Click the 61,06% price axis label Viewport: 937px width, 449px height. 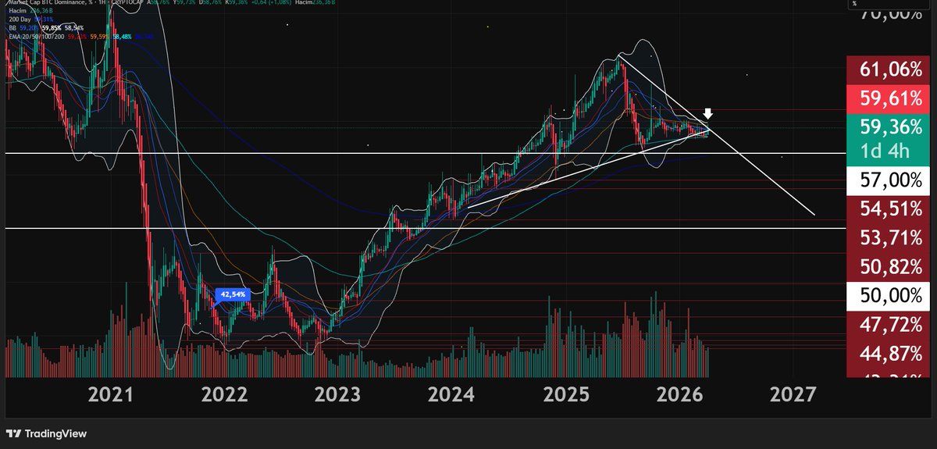tap(888, 70)
